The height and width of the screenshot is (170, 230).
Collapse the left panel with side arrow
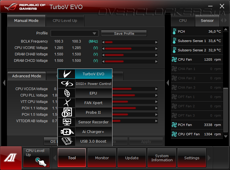(4, 83)
